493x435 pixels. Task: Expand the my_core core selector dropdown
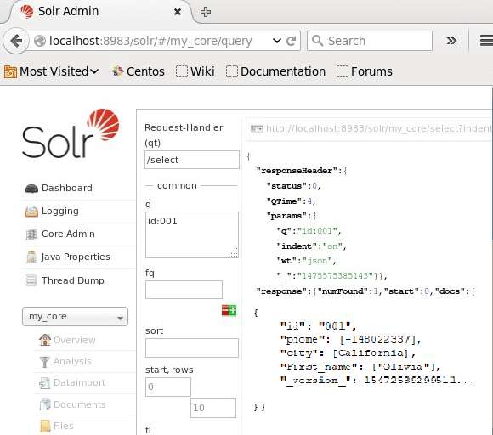point(75,317)
